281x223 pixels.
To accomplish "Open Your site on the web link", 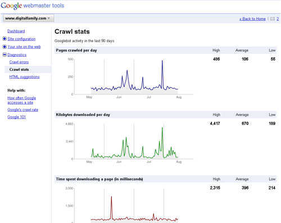I will [24, 47].
